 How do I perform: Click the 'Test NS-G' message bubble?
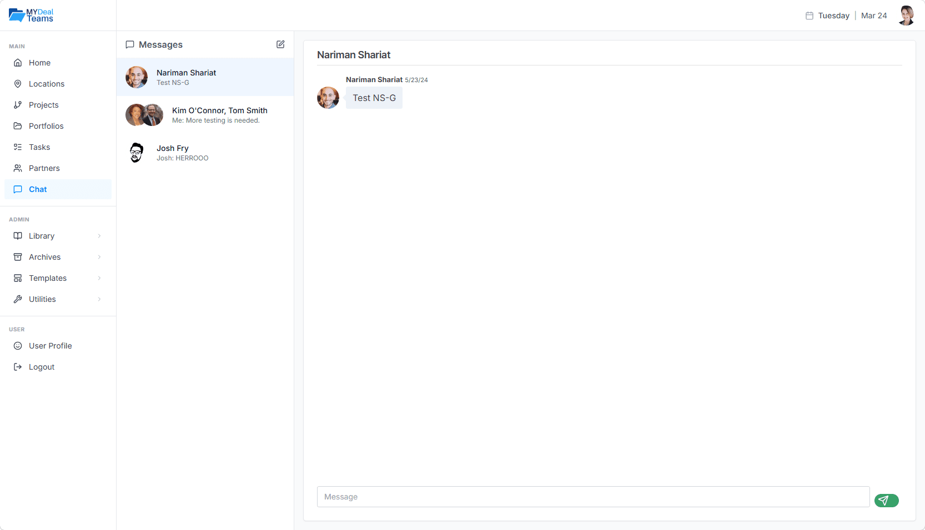coord(374,98)
